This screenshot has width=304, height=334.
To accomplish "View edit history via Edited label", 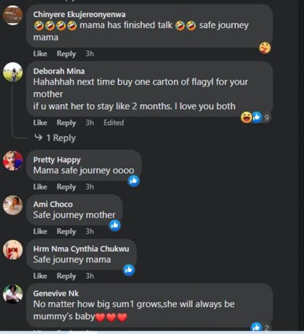I will (114, 123).
